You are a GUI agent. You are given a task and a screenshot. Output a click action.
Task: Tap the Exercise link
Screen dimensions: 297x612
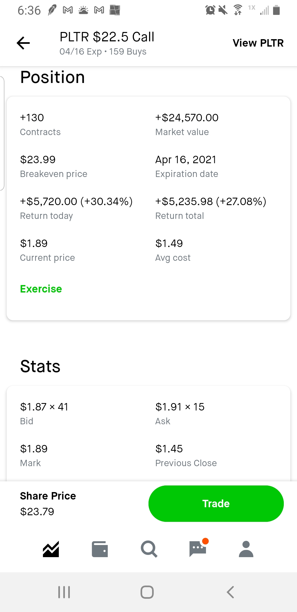41,289
